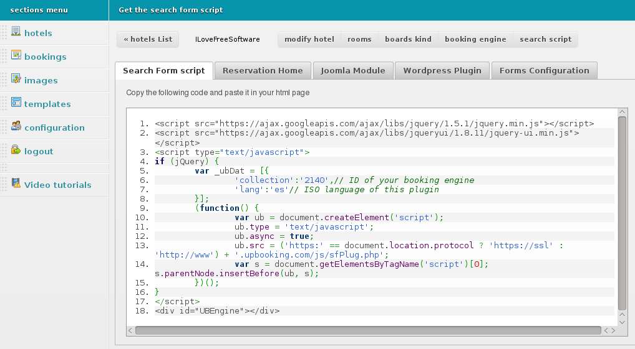Click the Video tutorials link
This screenshot has height=349, width=635.
point(57,185)
